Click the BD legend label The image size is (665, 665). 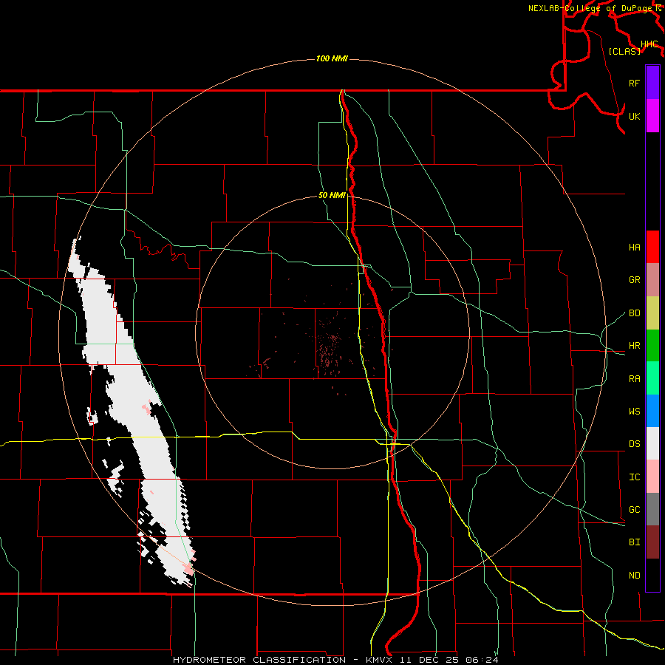(634, 313)
